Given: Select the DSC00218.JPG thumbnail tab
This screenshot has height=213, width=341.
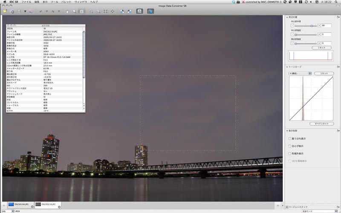Looking at the screenshot, I should click(x=48, y=204).
